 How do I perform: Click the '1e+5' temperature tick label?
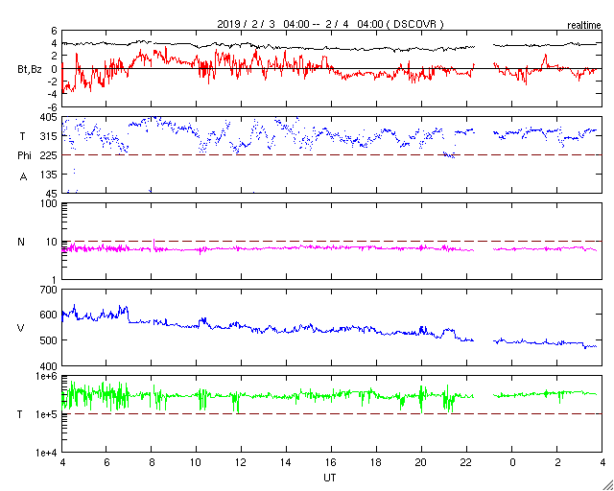coord(47,414)
